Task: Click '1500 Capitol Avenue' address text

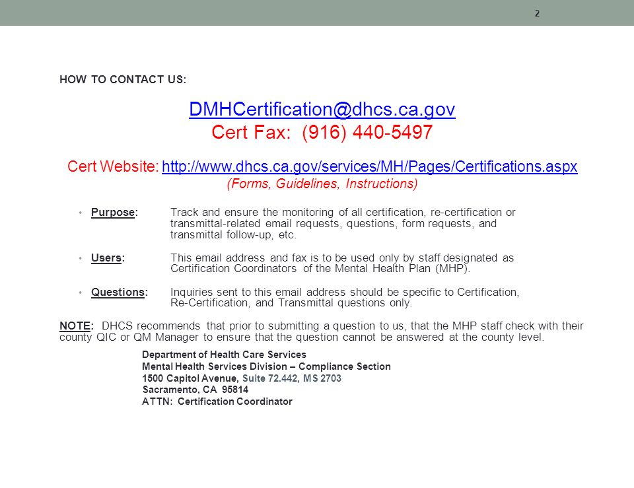Action: (x=190, y=378)
